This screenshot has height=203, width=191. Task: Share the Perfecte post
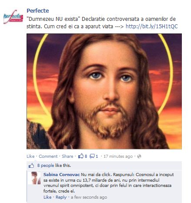click(x=67, y=156)
